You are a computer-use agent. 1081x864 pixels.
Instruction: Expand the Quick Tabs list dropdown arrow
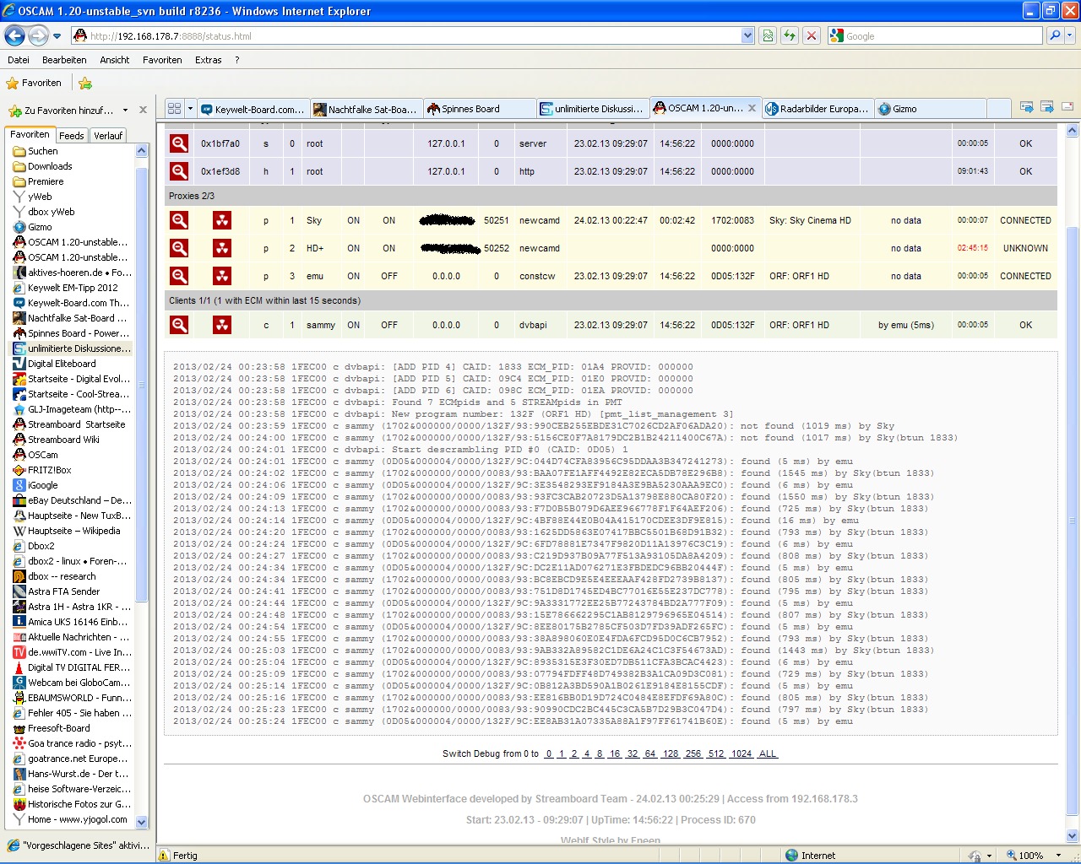click(x=191, y=109)
